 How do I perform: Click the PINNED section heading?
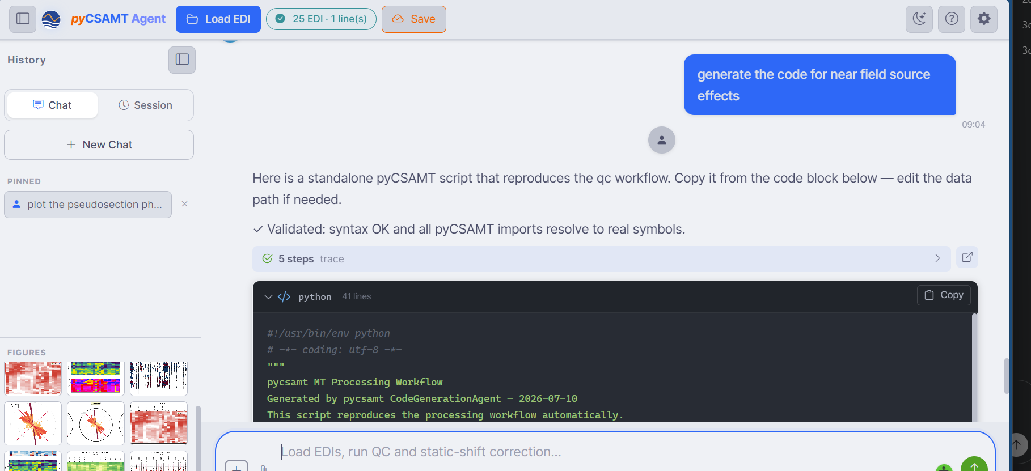pos(24,181)
